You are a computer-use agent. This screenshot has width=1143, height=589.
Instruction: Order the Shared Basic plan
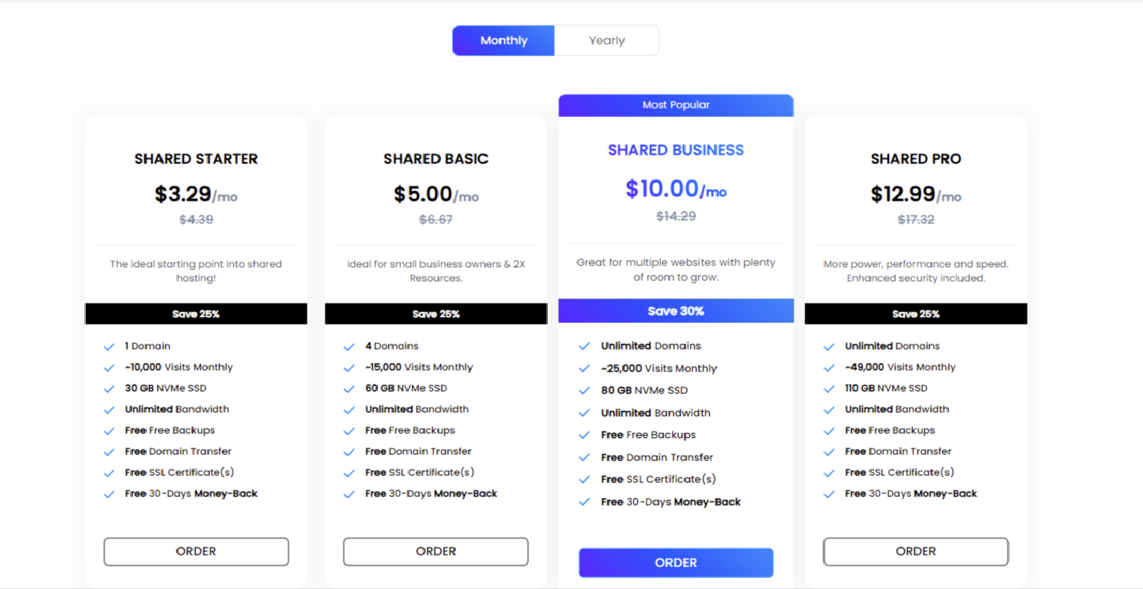(435, 552)
